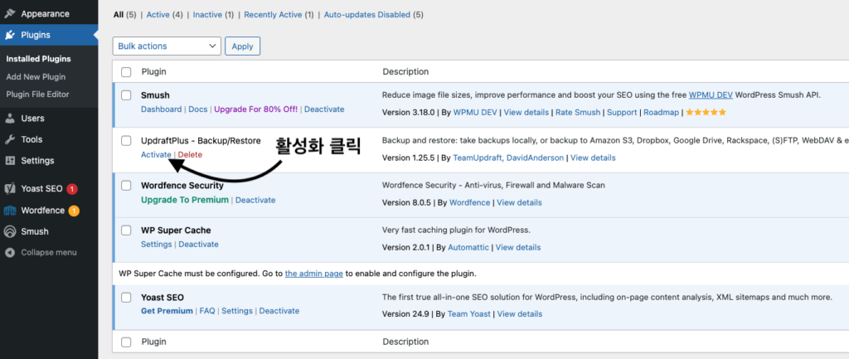Open the Smush Docs link
The width and height of the screenshot is (849, 359).
click(x=197, y=109)
